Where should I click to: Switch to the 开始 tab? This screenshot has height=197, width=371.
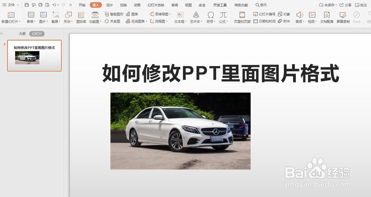click(x=82, y=5)
